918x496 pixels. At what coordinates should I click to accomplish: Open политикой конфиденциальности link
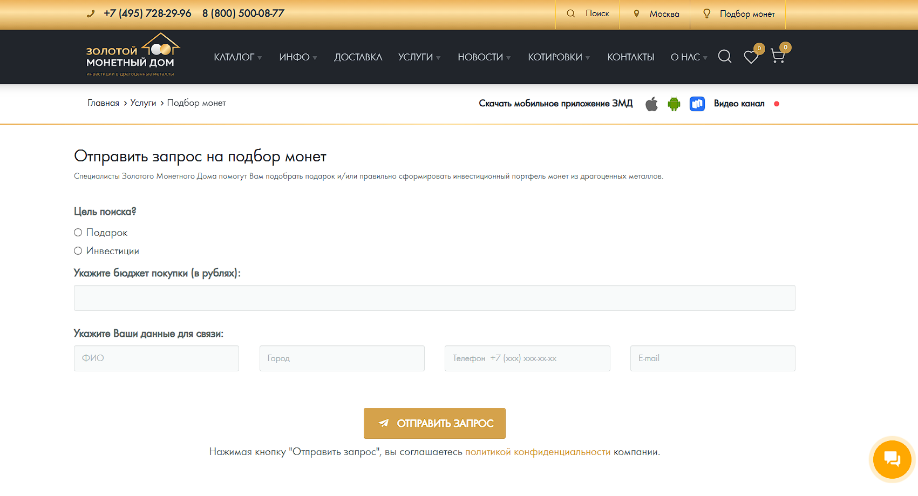(538, 452)
